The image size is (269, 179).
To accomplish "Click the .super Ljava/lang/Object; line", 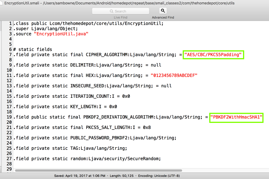I will pos(46,29).
